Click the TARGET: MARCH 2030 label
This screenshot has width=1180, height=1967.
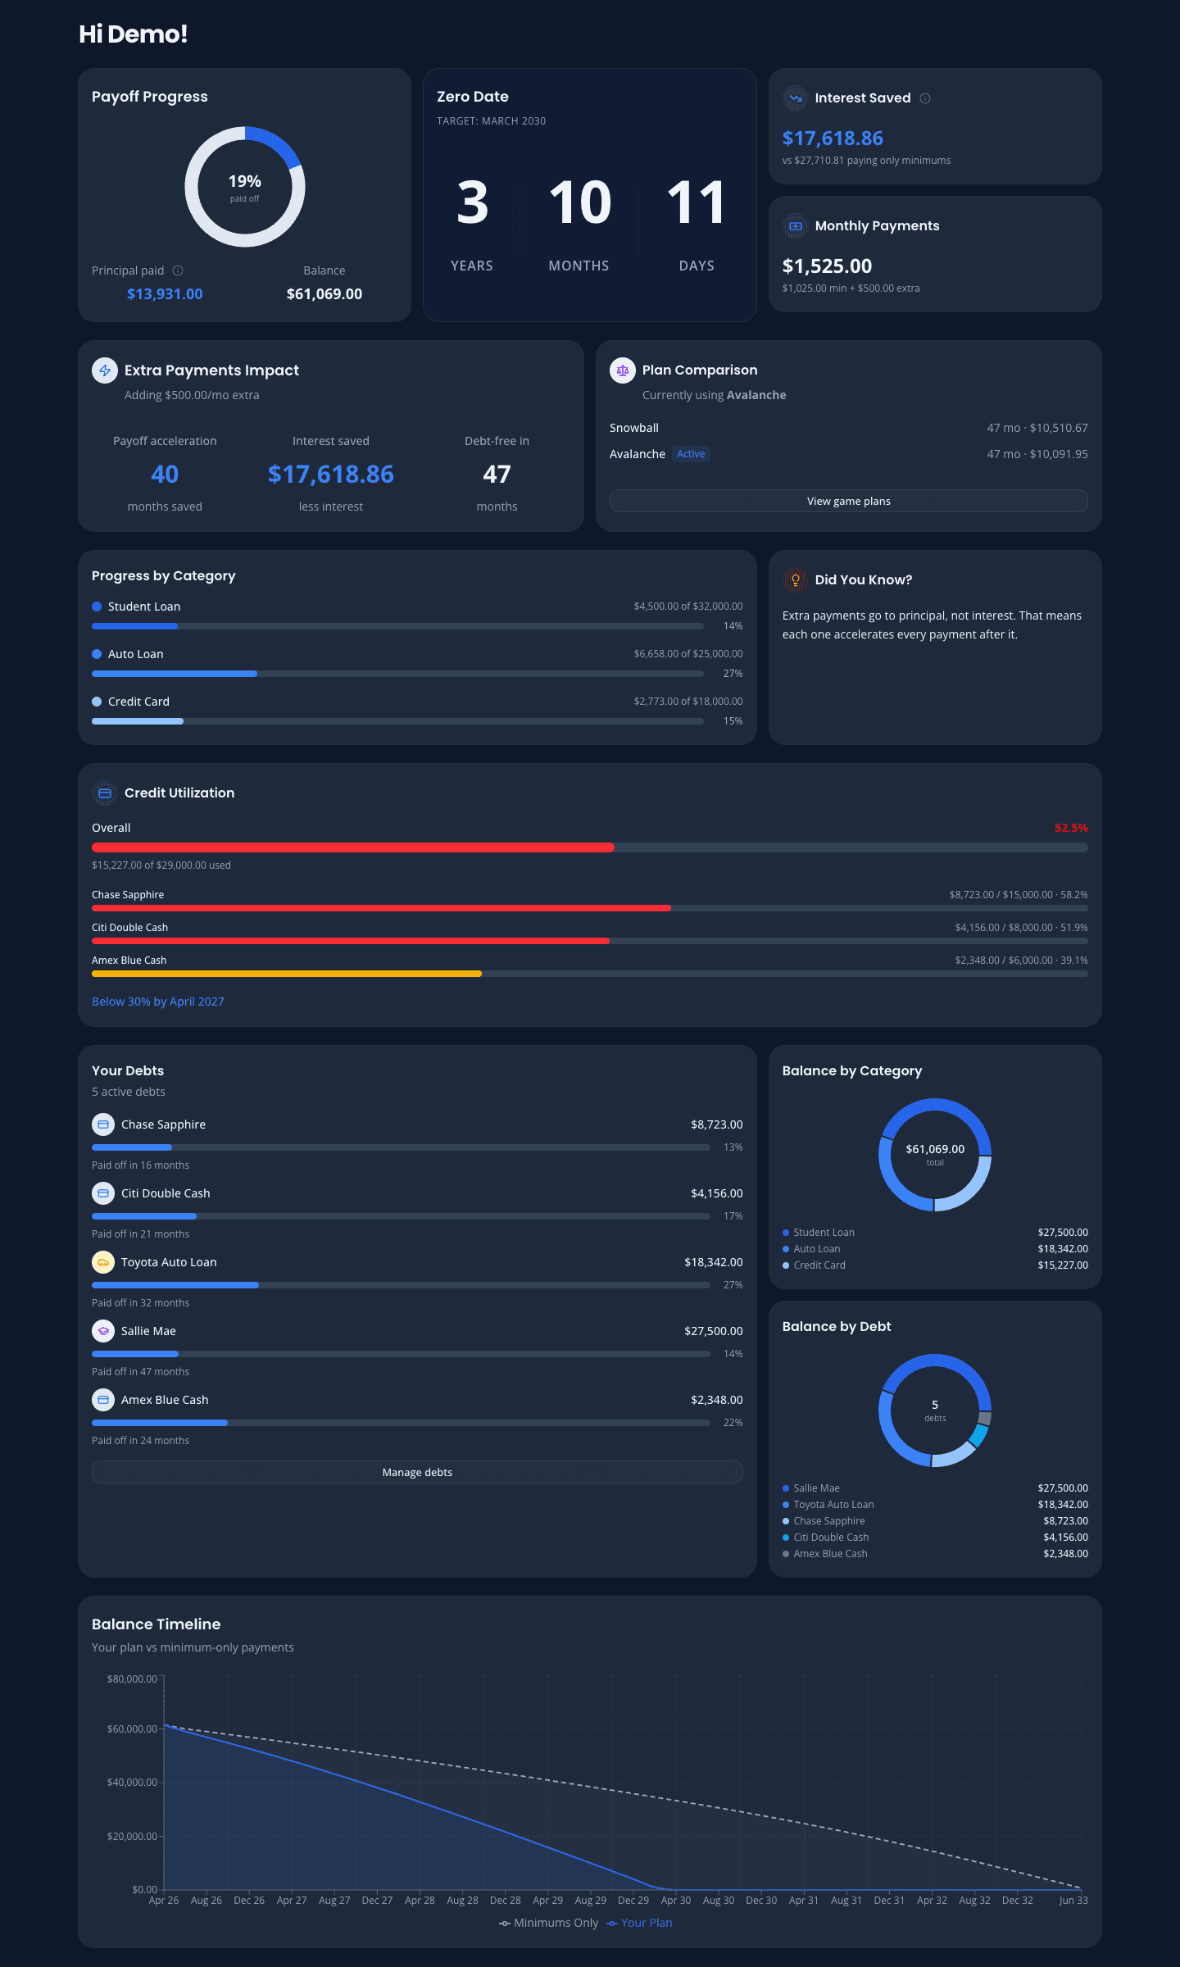(x=491, y=121)
